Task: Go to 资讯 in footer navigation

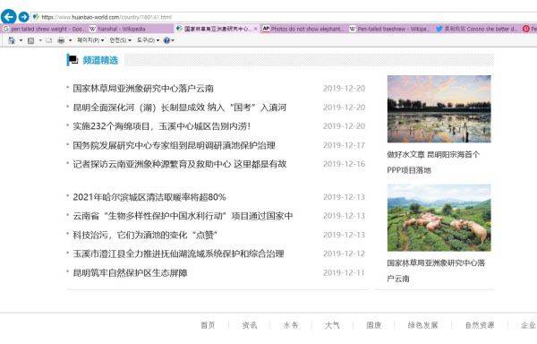Action: click(x=250, y=325)
